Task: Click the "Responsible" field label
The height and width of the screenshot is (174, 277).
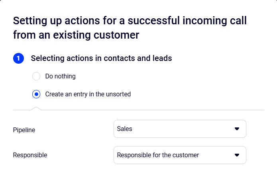Action: click(x=30, y=155)
